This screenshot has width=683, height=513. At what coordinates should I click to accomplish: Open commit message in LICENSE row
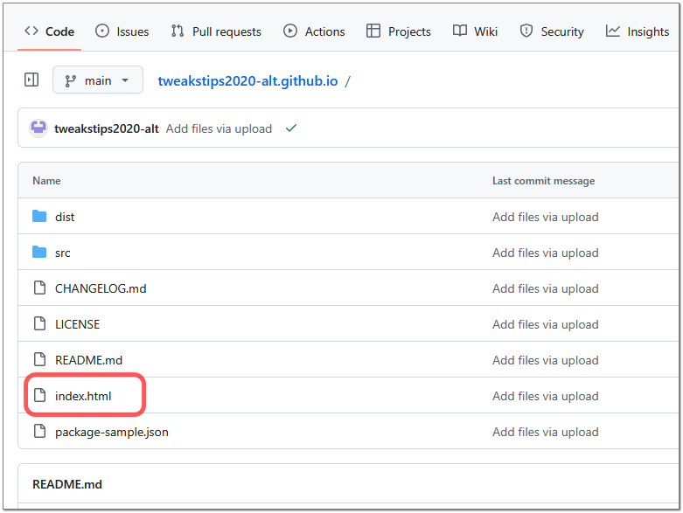[546, 324]
